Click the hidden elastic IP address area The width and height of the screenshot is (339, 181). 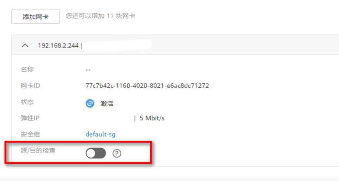109,118
